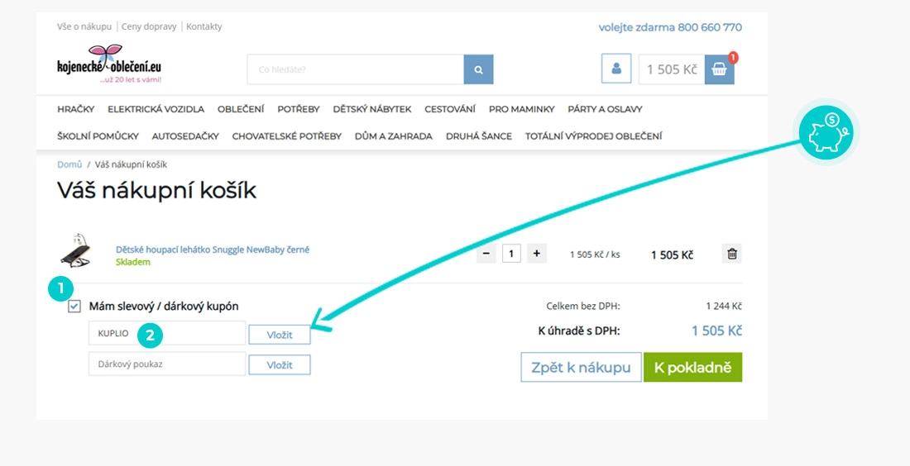
Task: Click the phone number 800 660 770
Action: [709, 27]
